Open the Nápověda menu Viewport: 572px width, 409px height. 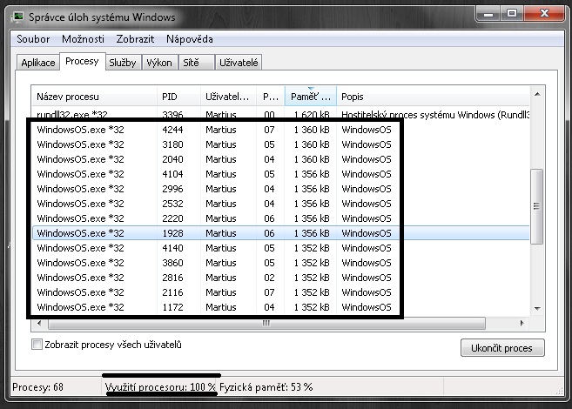tap(189, 39)
